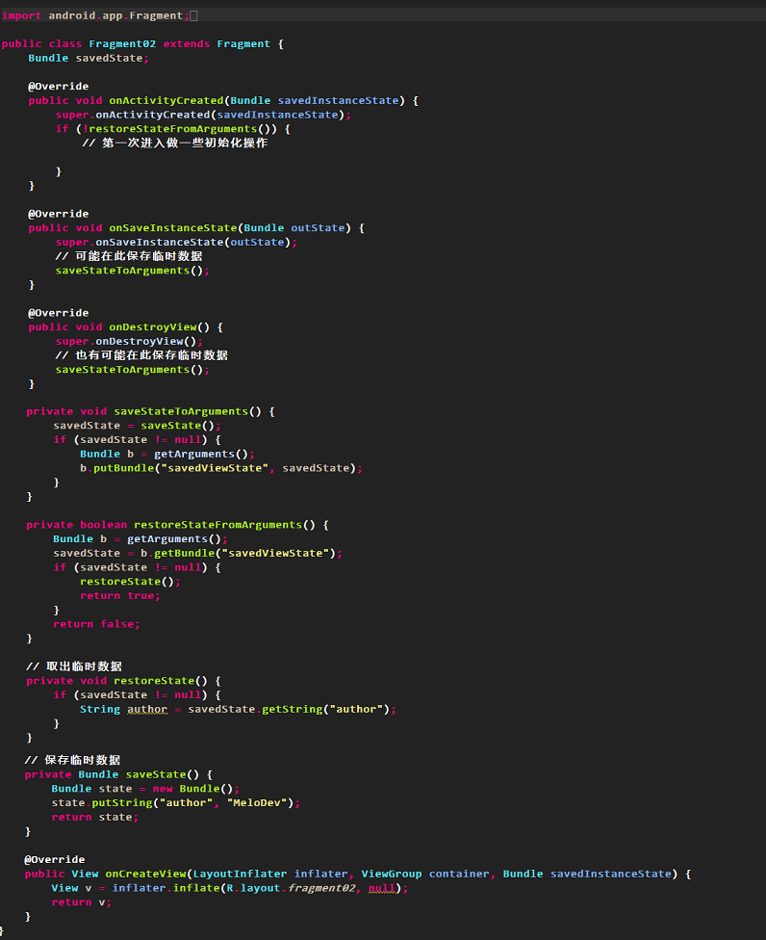Click the 'return true;' statement
The image size is (766, 940).
click(119, 596)
